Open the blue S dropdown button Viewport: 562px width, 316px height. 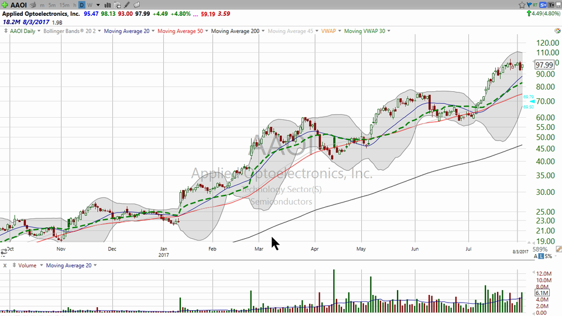[x=543, y=5]
